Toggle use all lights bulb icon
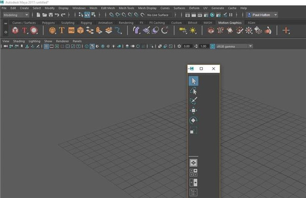This screenshot has height=198, width=306. pos(113,46)
